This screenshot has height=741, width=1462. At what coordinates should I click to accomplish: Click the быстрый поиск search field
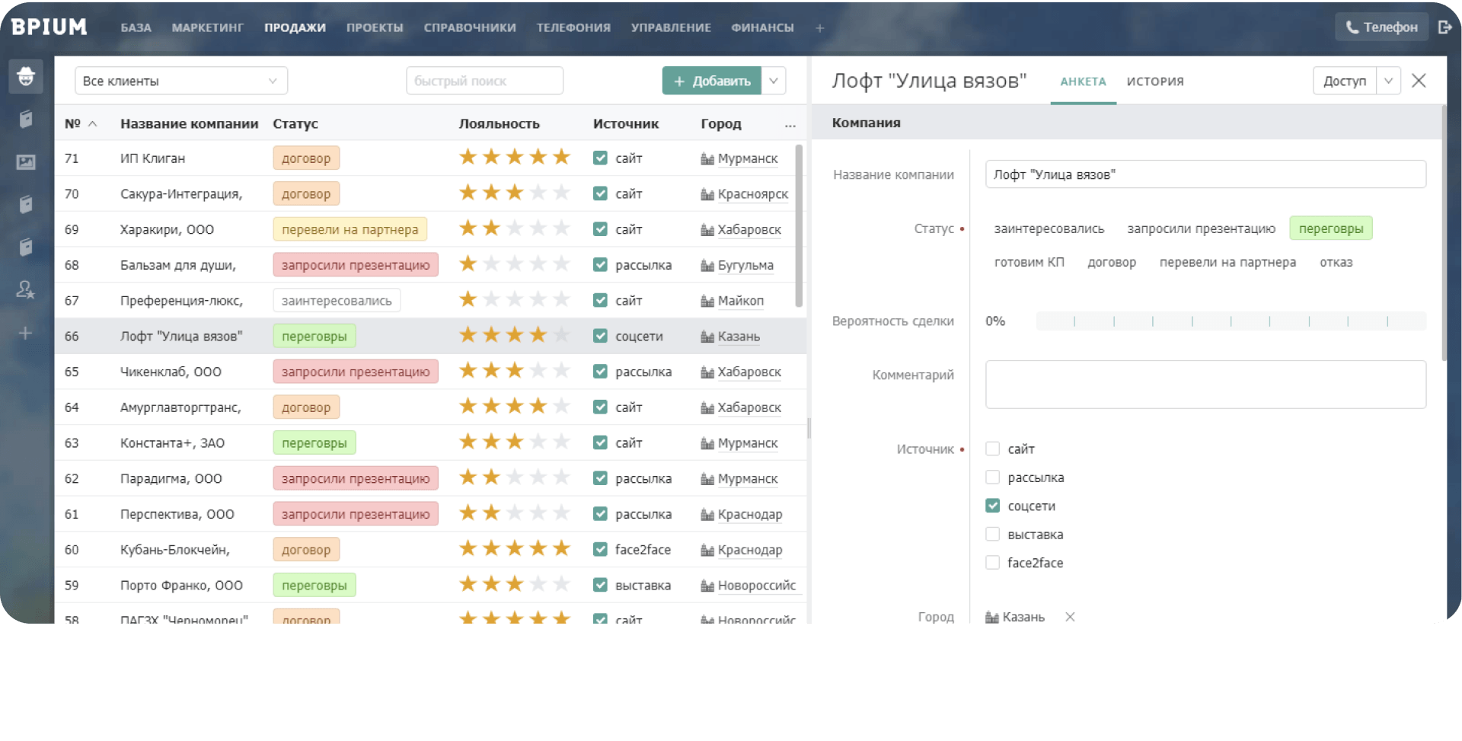(484, 81)
